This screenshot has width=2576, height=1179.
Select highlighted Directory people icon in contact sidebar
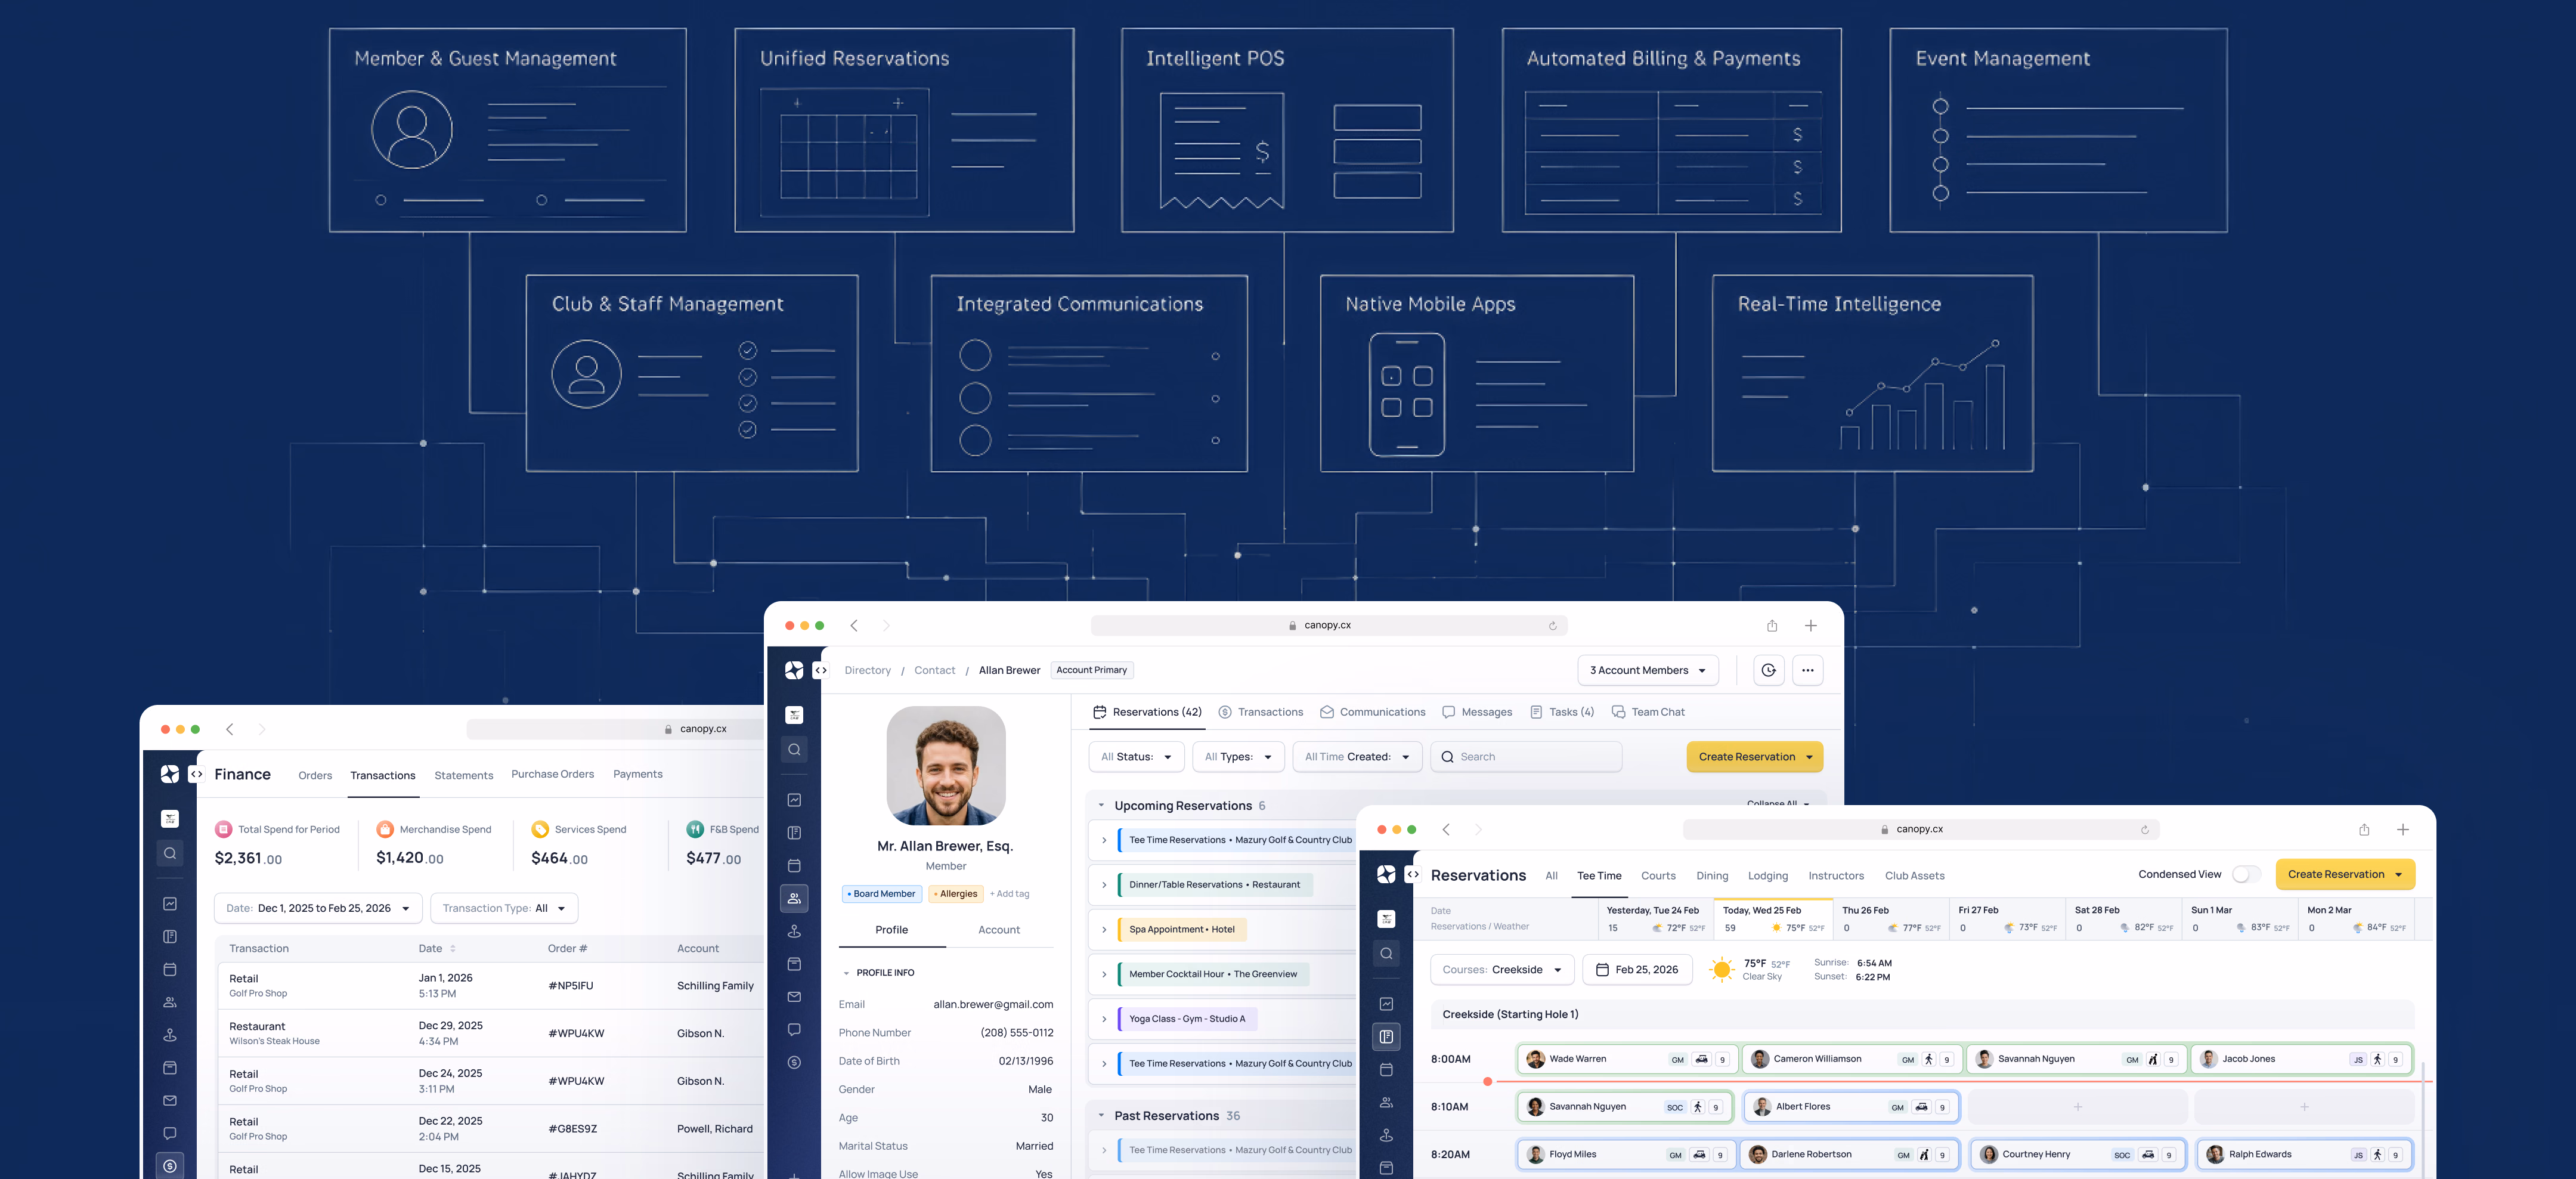click(x=794, y=898)
